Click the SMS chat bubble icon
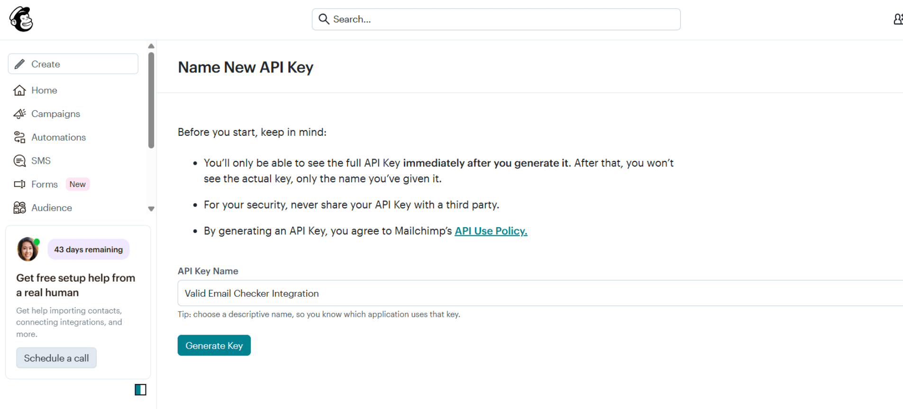This screenshot has height=409, width=903. (x=19, y=160)
